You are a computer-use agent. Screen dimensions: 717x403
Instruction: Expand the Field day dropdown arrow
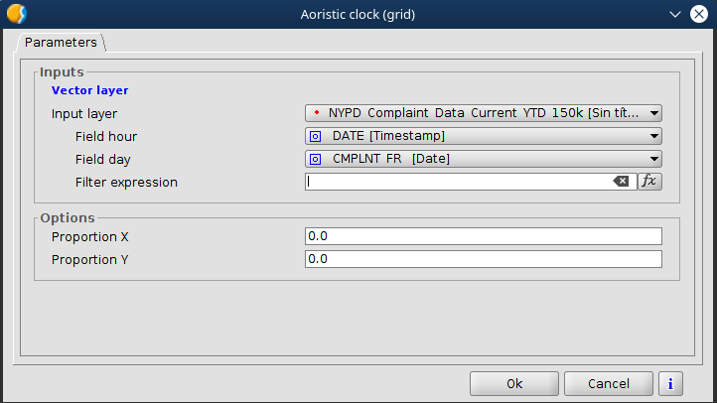pos(654,159)
